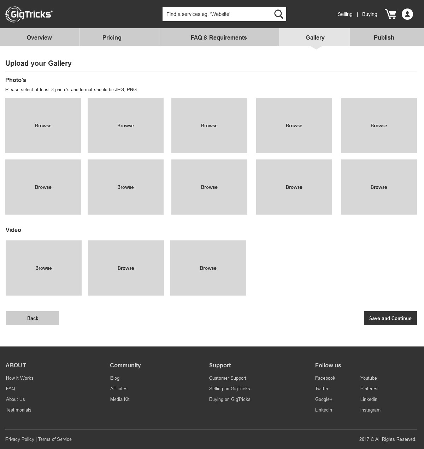This screenshot has width=424, height=449.
Task: Open the user profile avatar
Action: click(407, 14)
